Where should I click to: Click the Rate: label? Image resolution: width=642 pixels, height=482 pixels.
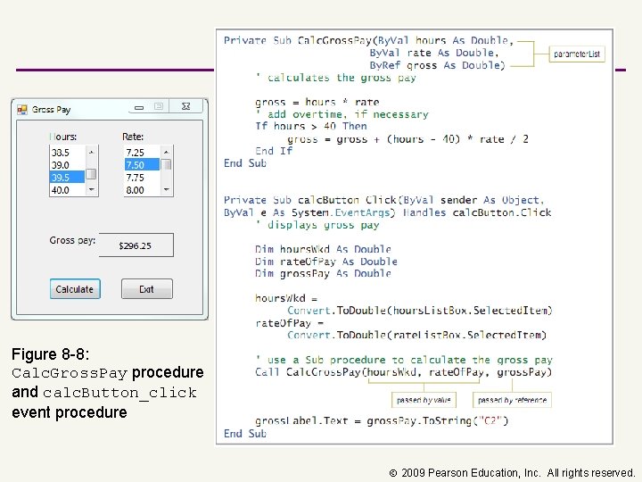click(x=133, y=137)
